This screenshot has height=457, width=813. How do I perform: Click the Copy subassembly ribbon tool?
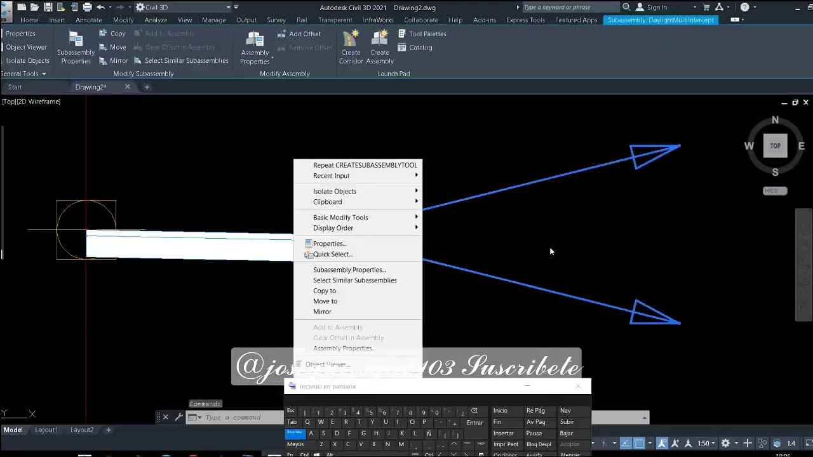[x=112, y=34]
